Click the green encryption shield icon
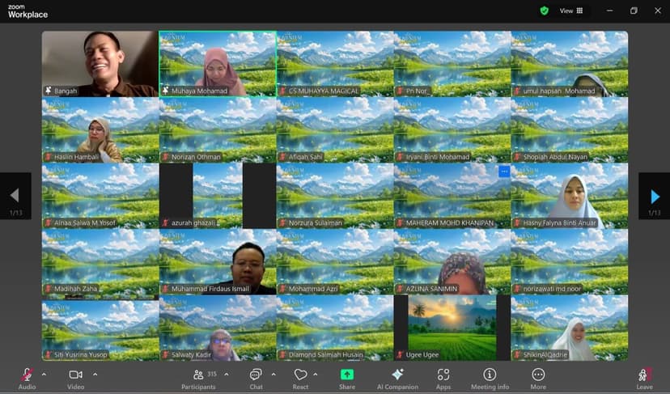Image resolution: width=670 pixels, height=394 pixels. coord(544,11)
